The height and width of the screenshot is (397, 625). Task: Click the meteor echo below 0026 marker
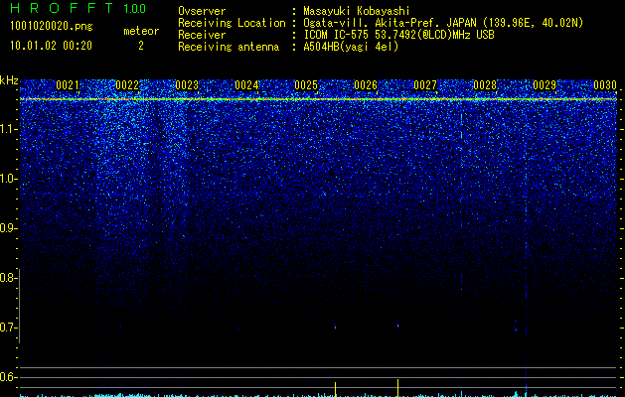336,327
